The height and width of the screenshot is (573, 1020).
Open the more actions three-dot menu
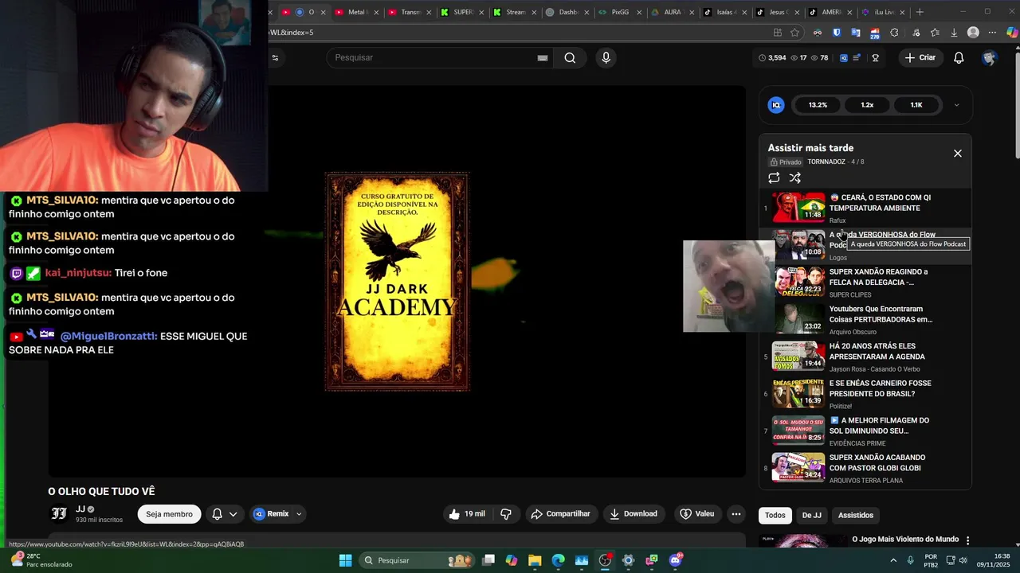pyautogui.click(x=736, y=514)
